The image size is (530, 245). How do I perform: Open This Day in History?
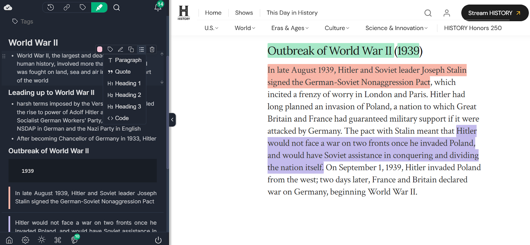[292, 13]
